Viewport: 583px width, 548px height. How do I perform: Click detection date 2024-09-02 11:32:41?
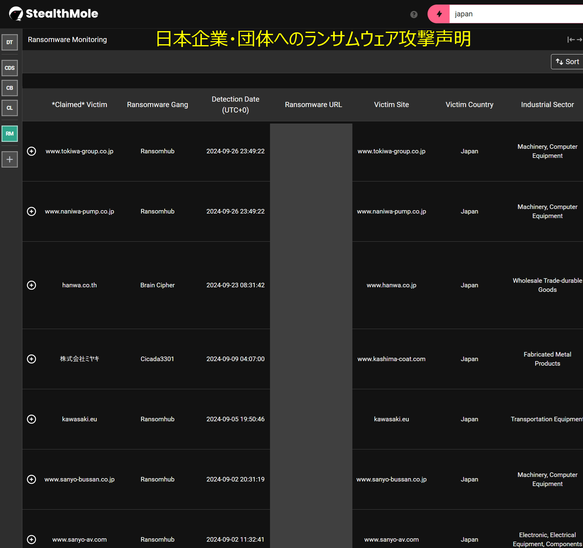(x=236, y=539)
